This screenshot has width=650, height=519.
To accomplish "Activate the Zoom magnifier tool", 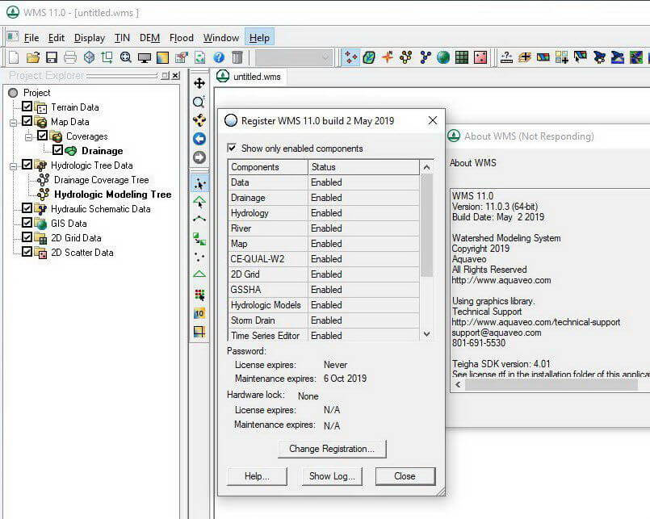I will pos(199,102).
